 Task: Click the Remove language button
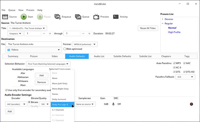coord(41,82)
